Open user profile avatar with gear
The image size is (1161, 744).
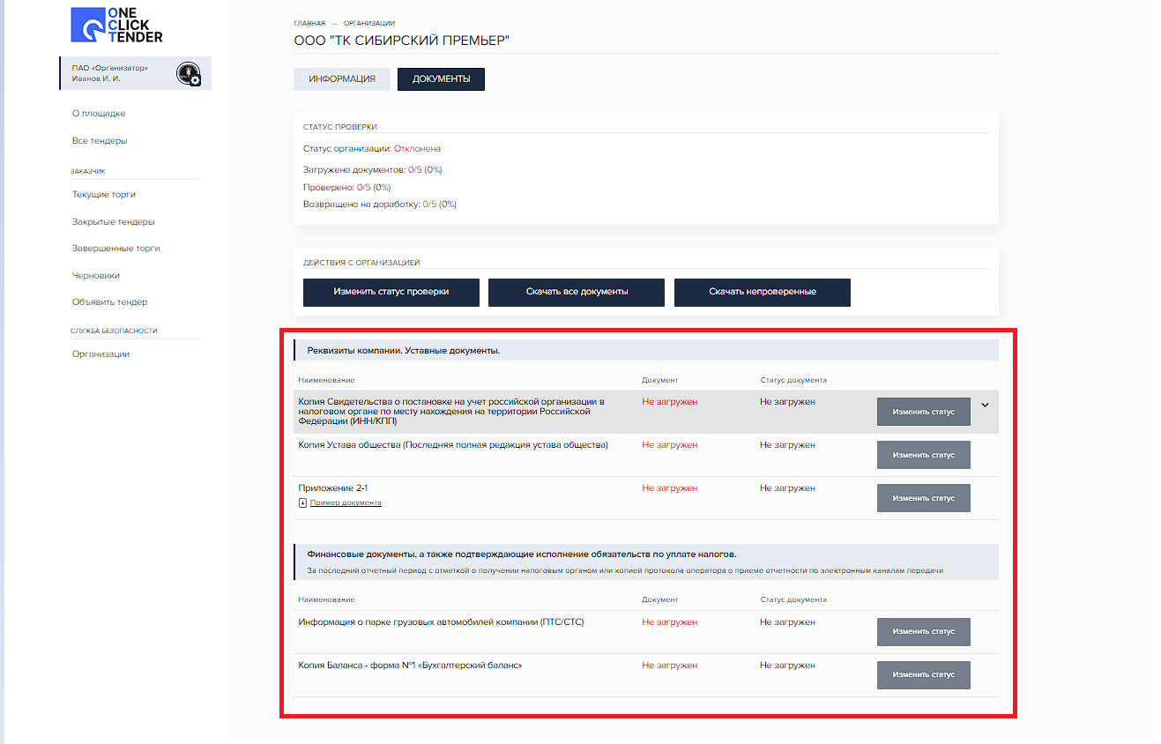coord(188,74)
